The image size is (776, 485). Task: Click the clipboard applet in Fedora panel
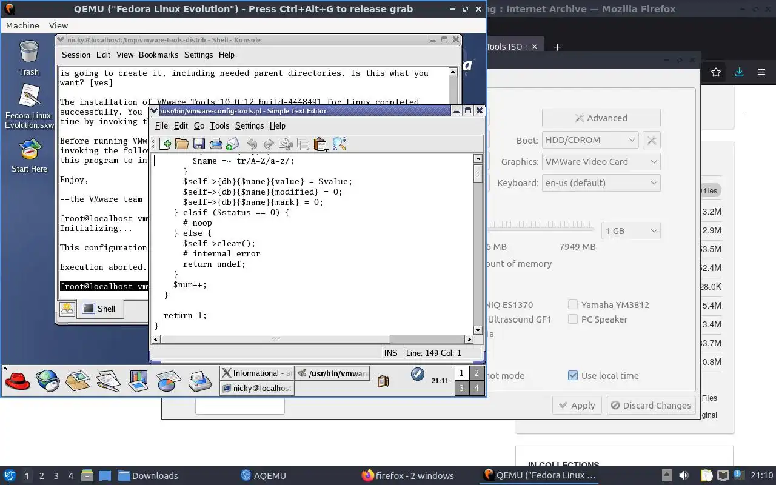pos(383,381)
